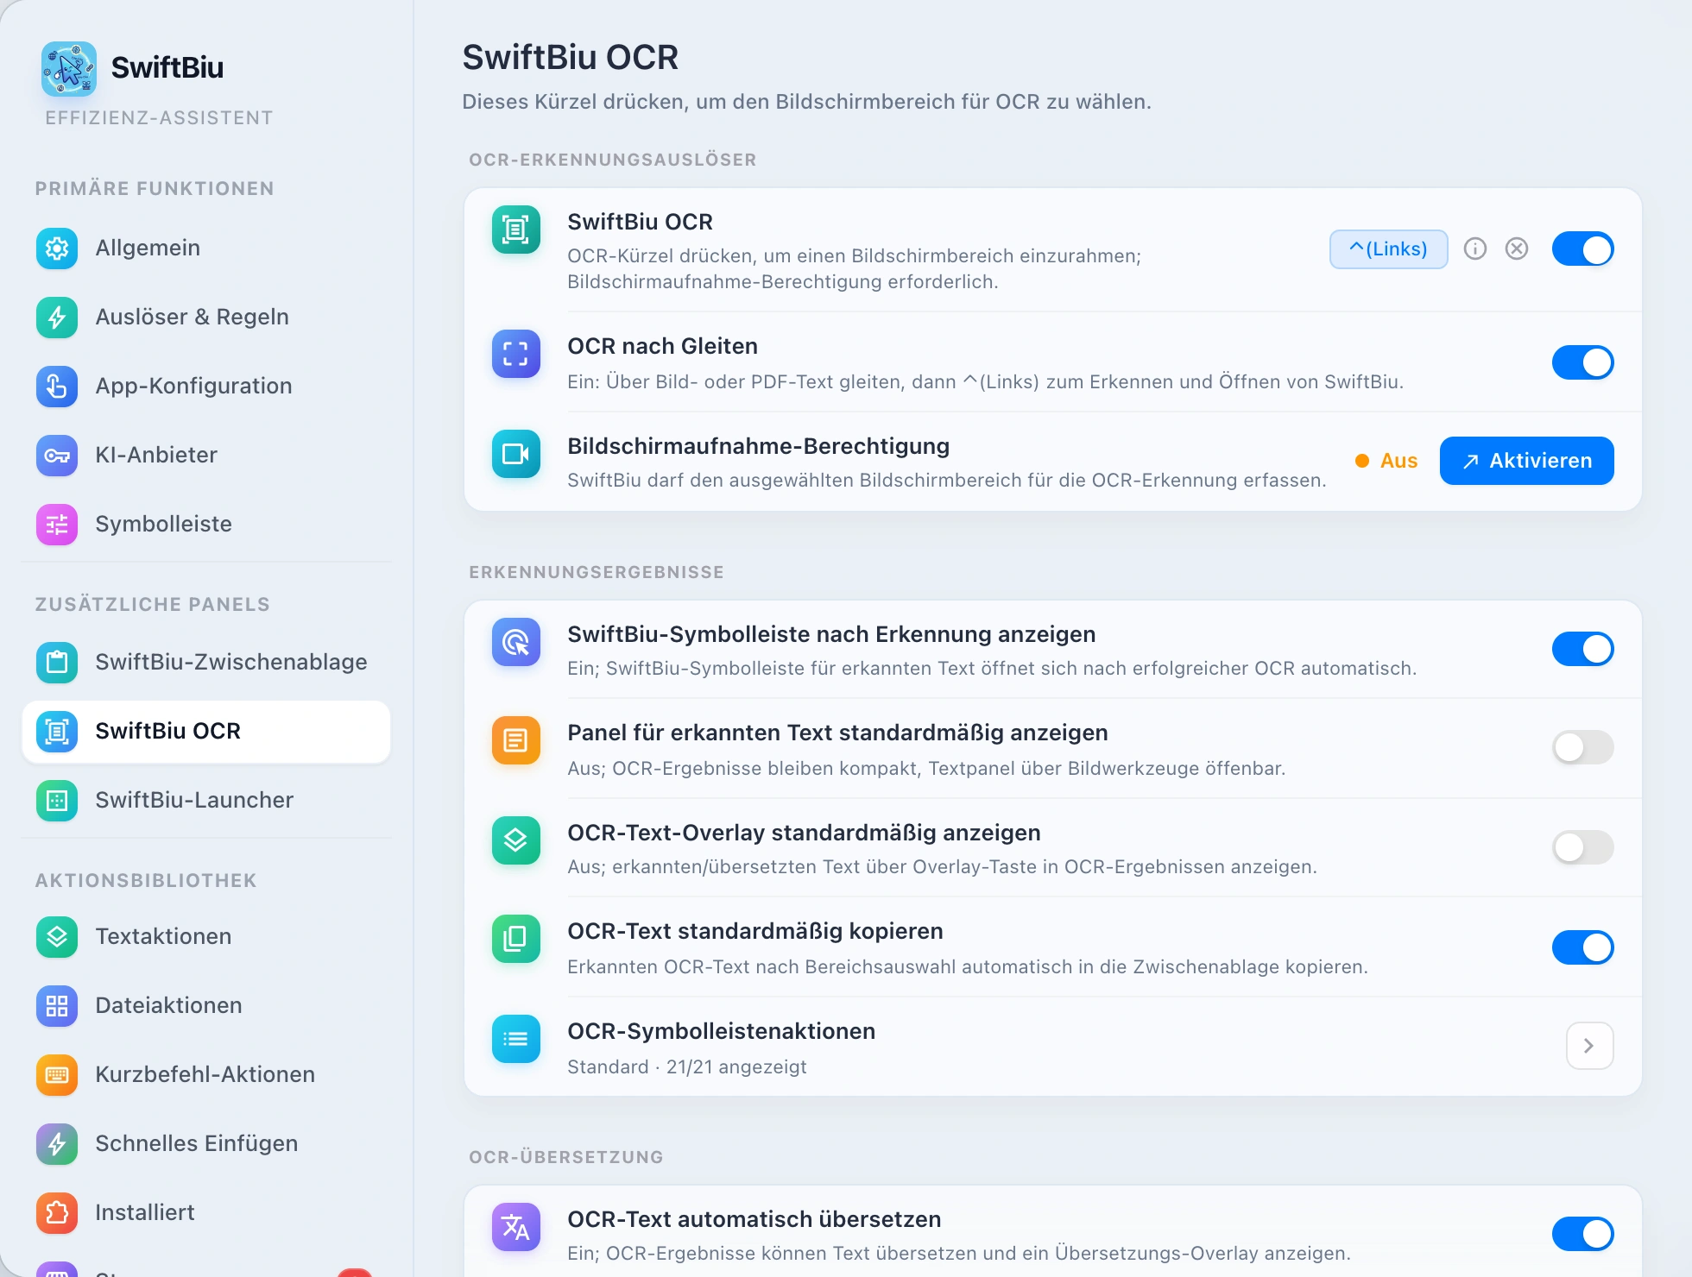
Task: Click the Installiert puzzle icon
Action: point(57,1213)
